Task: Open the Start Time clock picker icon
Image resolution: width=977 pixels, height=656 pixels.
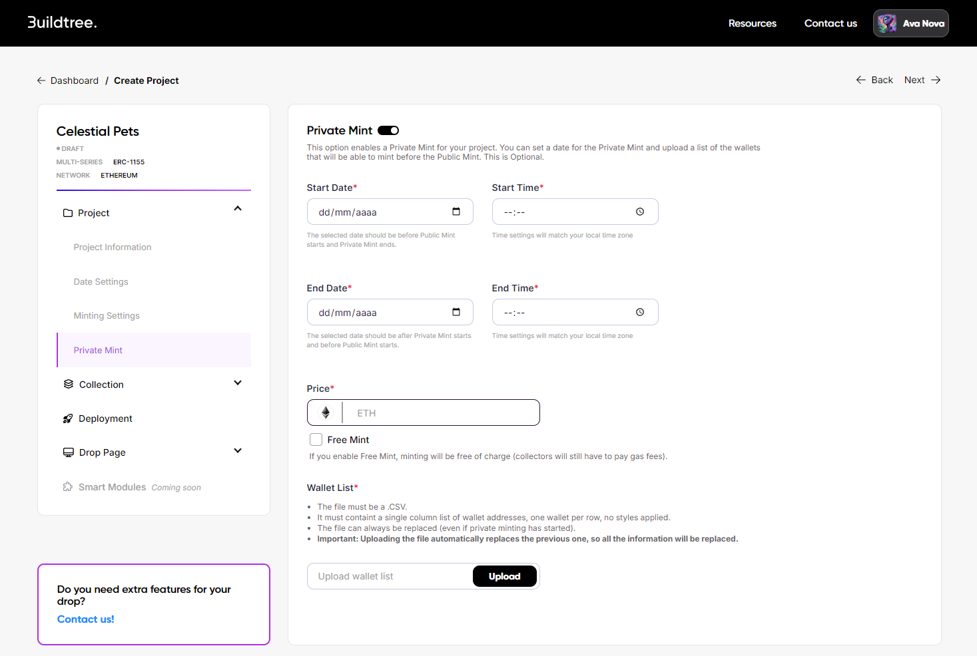Action: tap(640, 212)
